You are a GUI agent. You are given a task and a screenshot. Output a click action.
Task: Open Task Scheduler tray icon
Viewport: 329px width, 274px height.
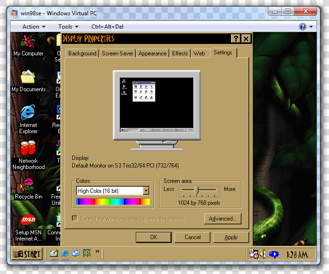tap(253, 254)
